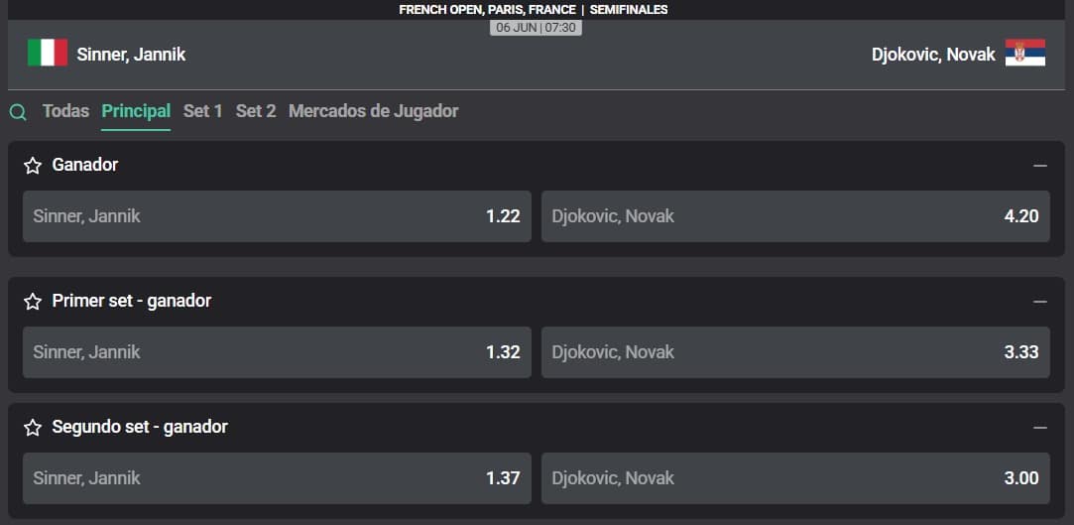Star the Primer set - ganador market

pyautogui.click(x=33, y=301)
